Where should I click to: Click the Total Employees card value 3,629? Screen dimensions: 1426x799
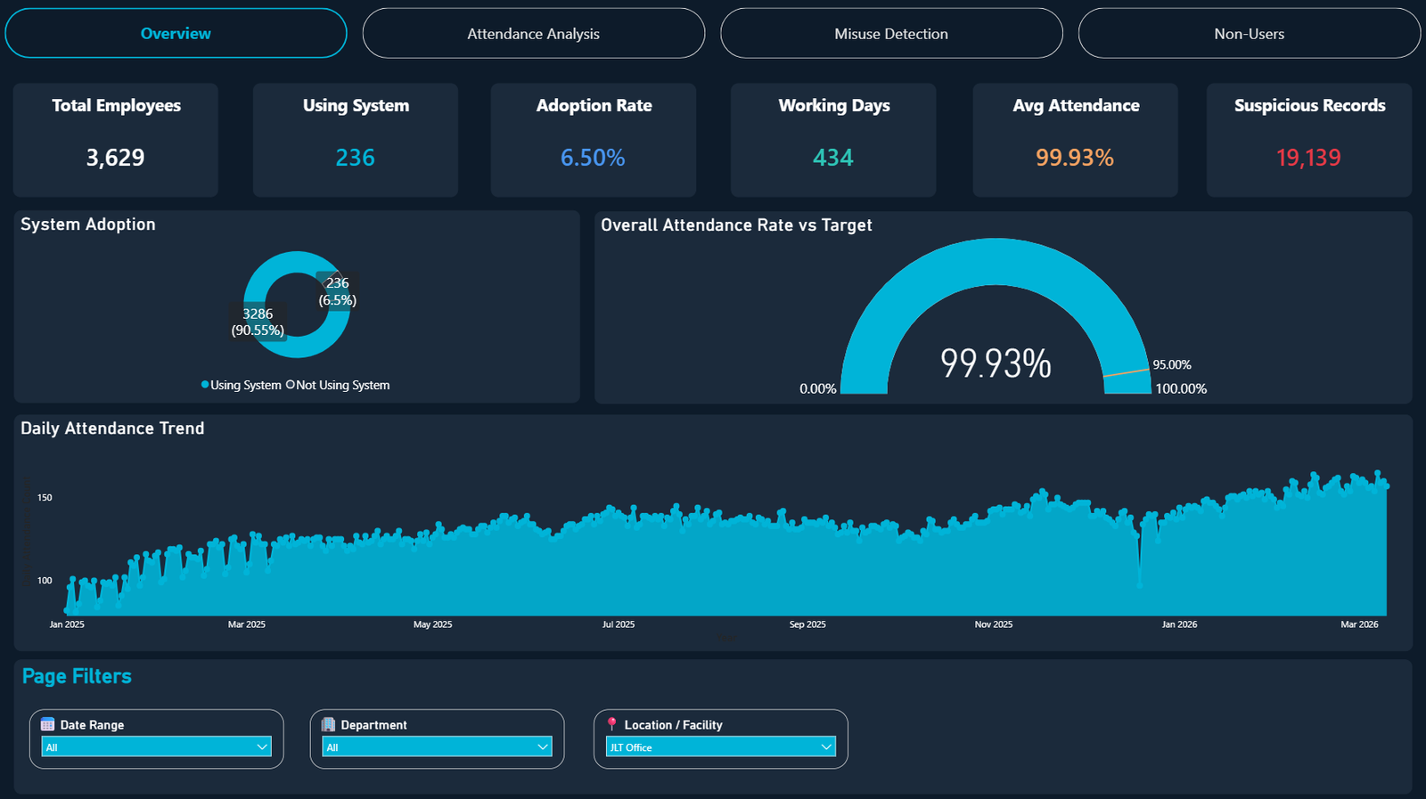[115, 158]
